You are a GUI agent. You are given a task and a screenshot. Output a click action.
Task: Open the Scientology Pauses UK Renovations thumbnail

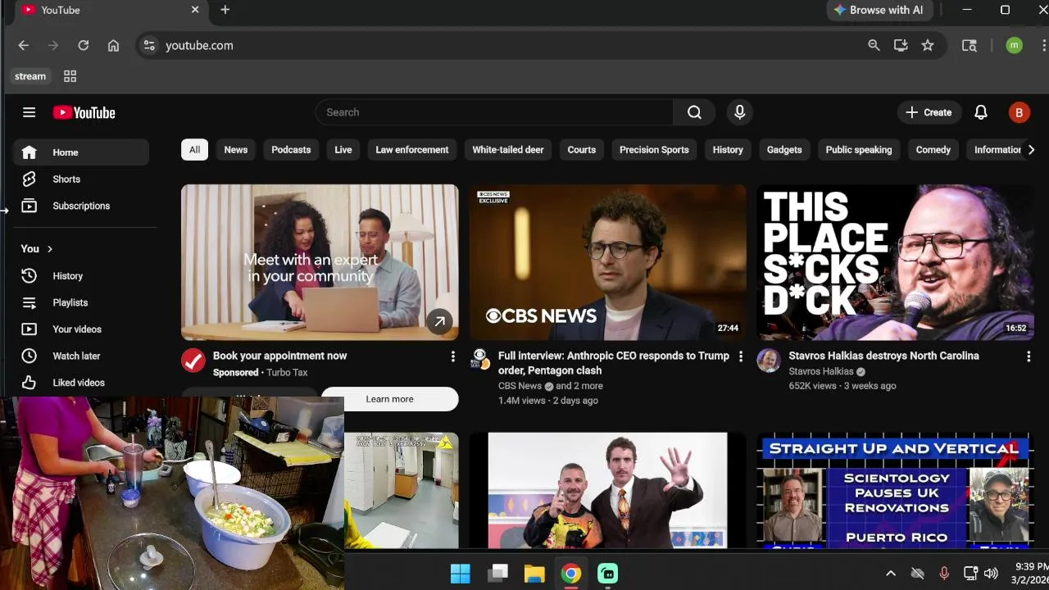(x=896, y=490)
